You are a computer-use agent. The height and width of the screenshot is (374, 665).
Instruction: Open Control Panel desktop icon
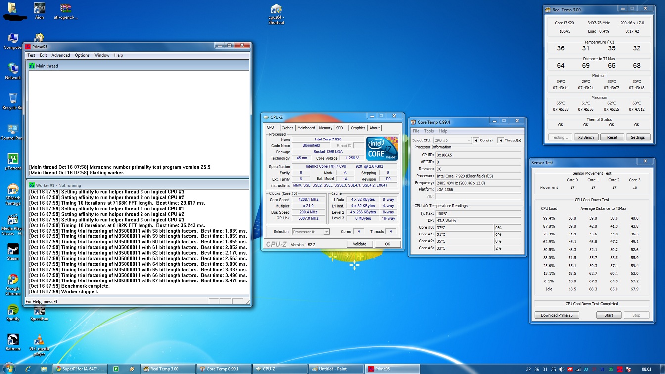(13, 131)
